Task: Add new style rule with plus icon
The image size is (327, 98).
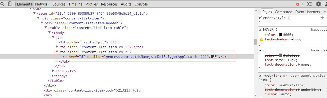Action: 322,18
